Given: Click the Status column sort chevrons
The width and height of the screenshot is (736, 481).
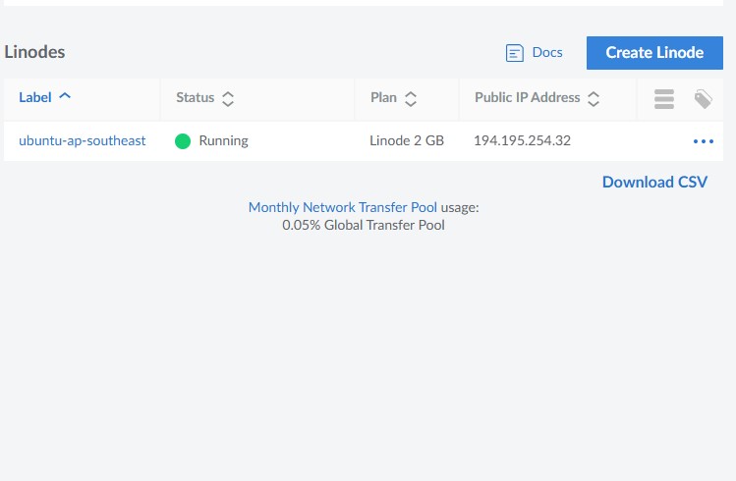Looking at the screenshot, I should click(x=228, y=98).
